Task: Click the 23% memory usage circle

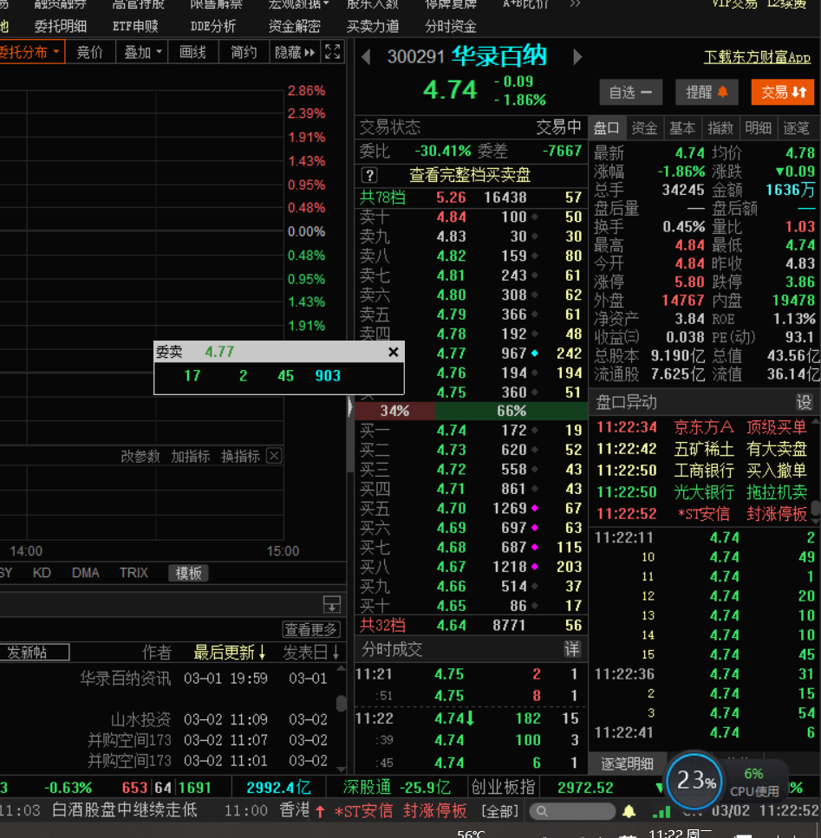Action: [694, 781]
